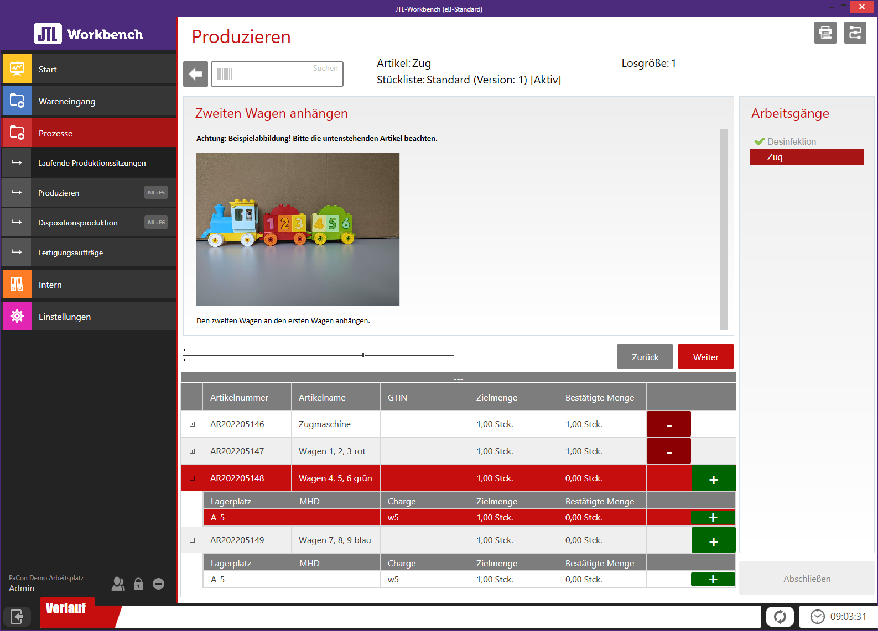The height and width of the screenshot is (631, 878).
Task: Click the Intern binders icon
Action: 17,285
